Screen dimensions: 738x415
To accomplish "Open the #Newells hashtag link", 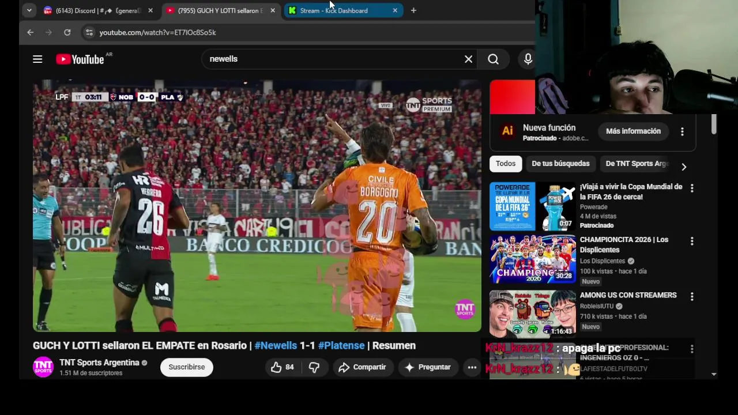I will click(276, 345).
